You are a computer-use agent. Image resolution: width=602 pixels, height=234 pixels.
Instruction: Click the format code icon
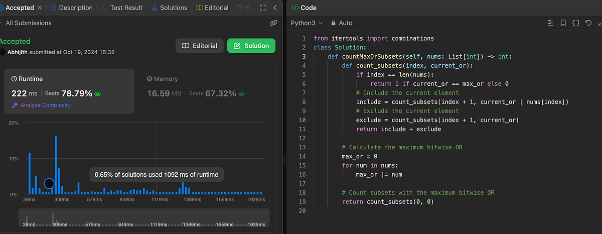tap(550, 23)
